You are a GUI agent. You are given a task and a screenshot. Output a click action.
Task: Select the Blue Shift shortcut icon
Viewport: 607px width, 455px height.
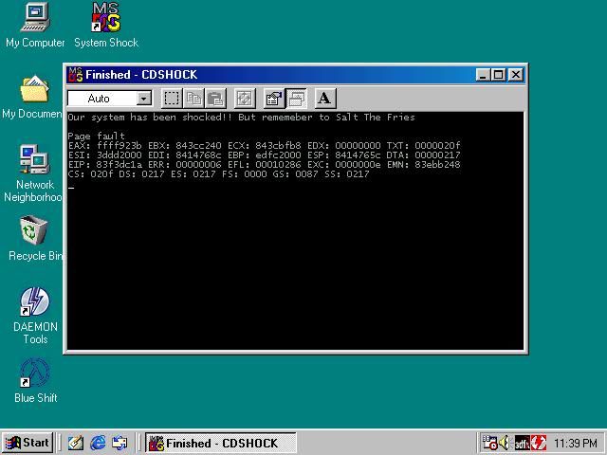[35, 381]
